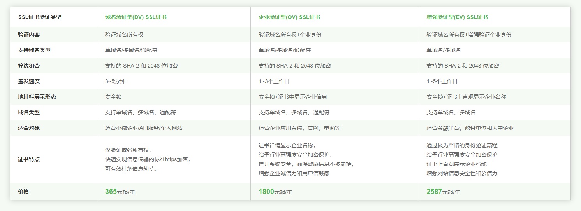
Task: Click the 签发速度 row label
Action: click(29, 81)
